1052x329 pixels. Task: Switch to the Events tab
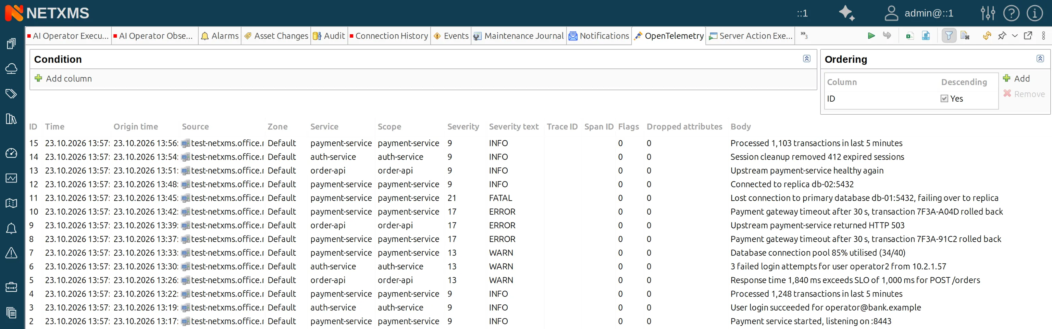(451, 36)
